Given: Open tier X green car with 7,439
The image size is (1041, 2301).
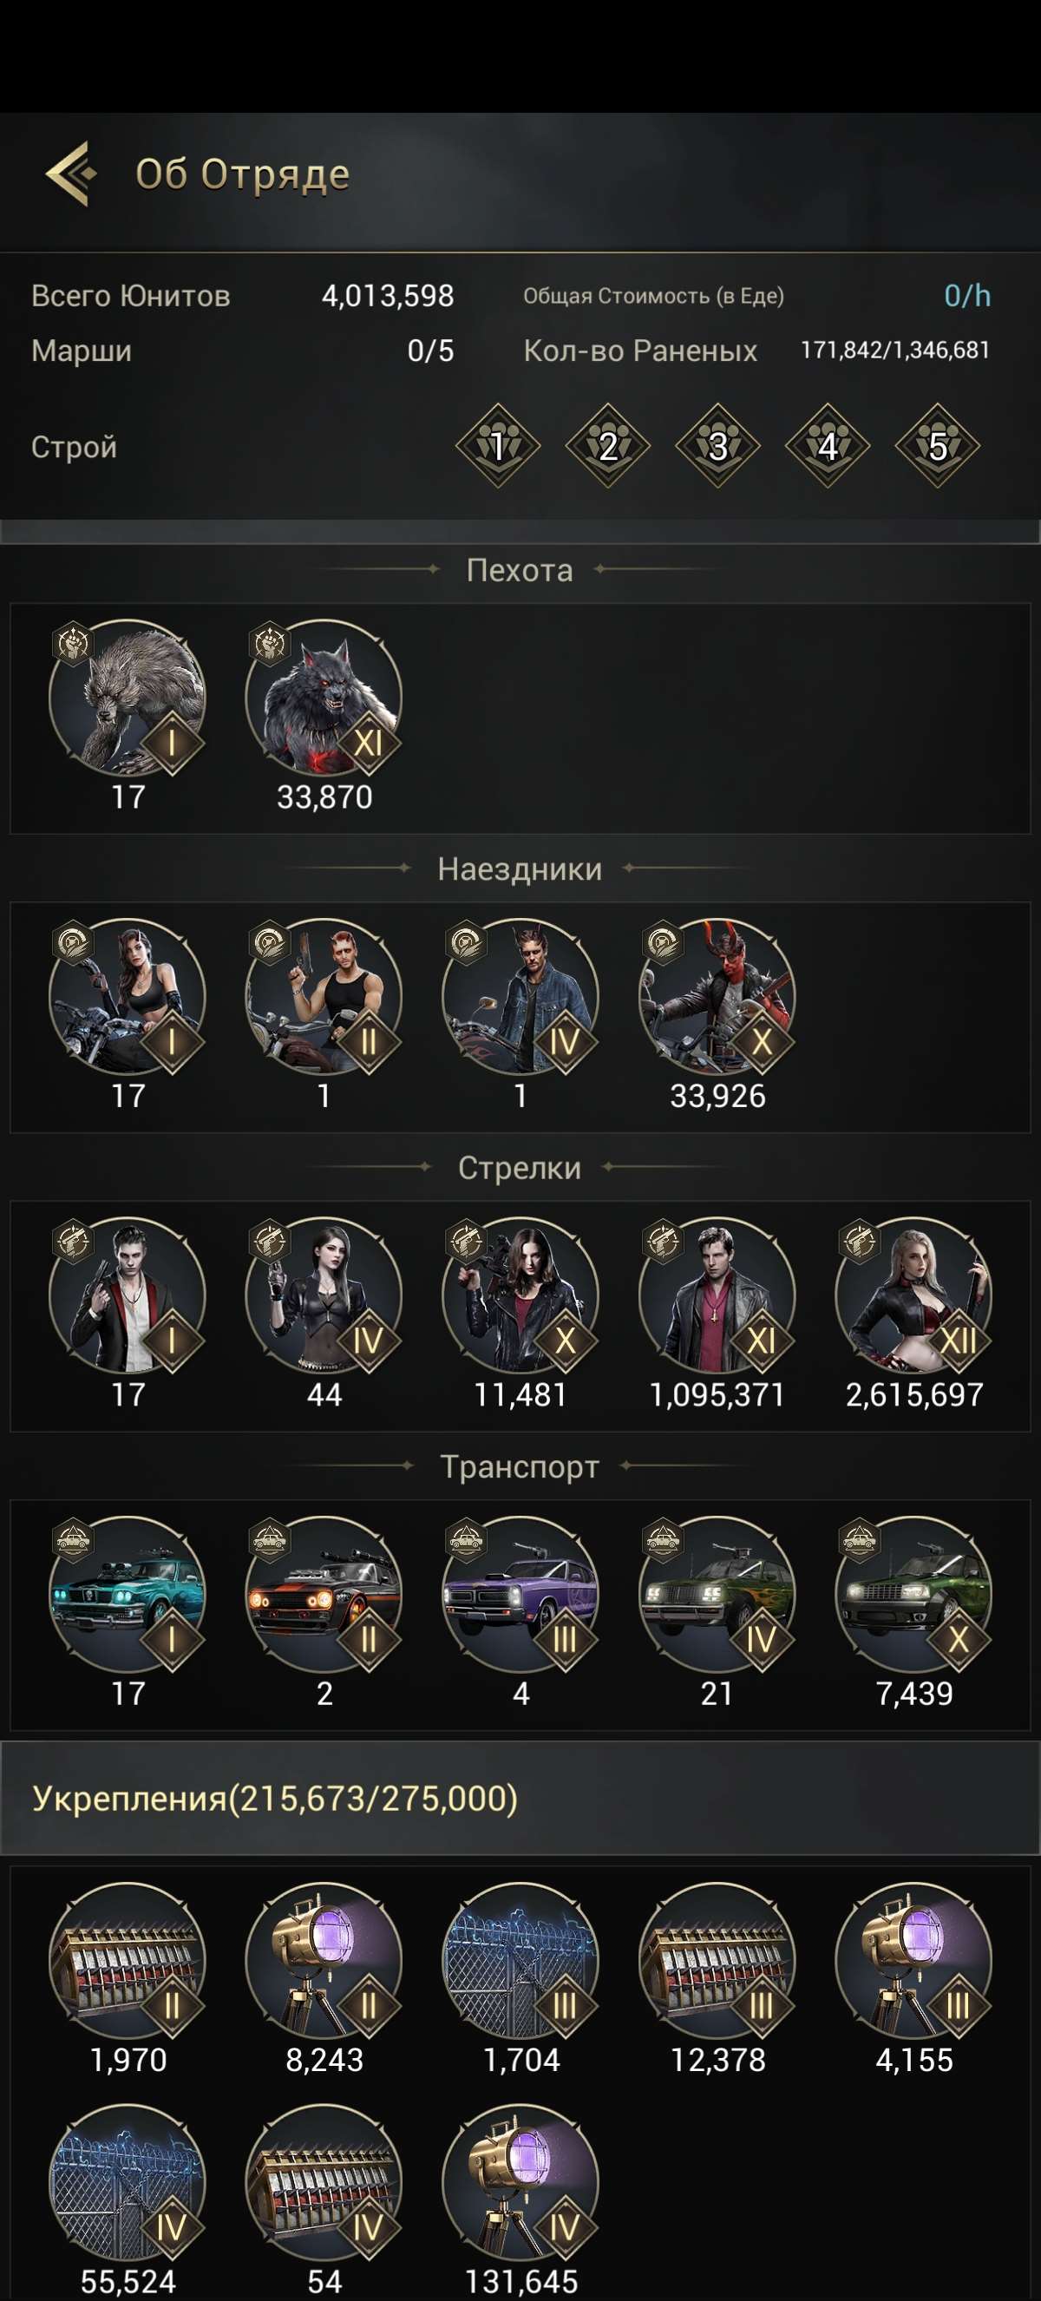Looking at the screenshot, I should pos(913,1596).
